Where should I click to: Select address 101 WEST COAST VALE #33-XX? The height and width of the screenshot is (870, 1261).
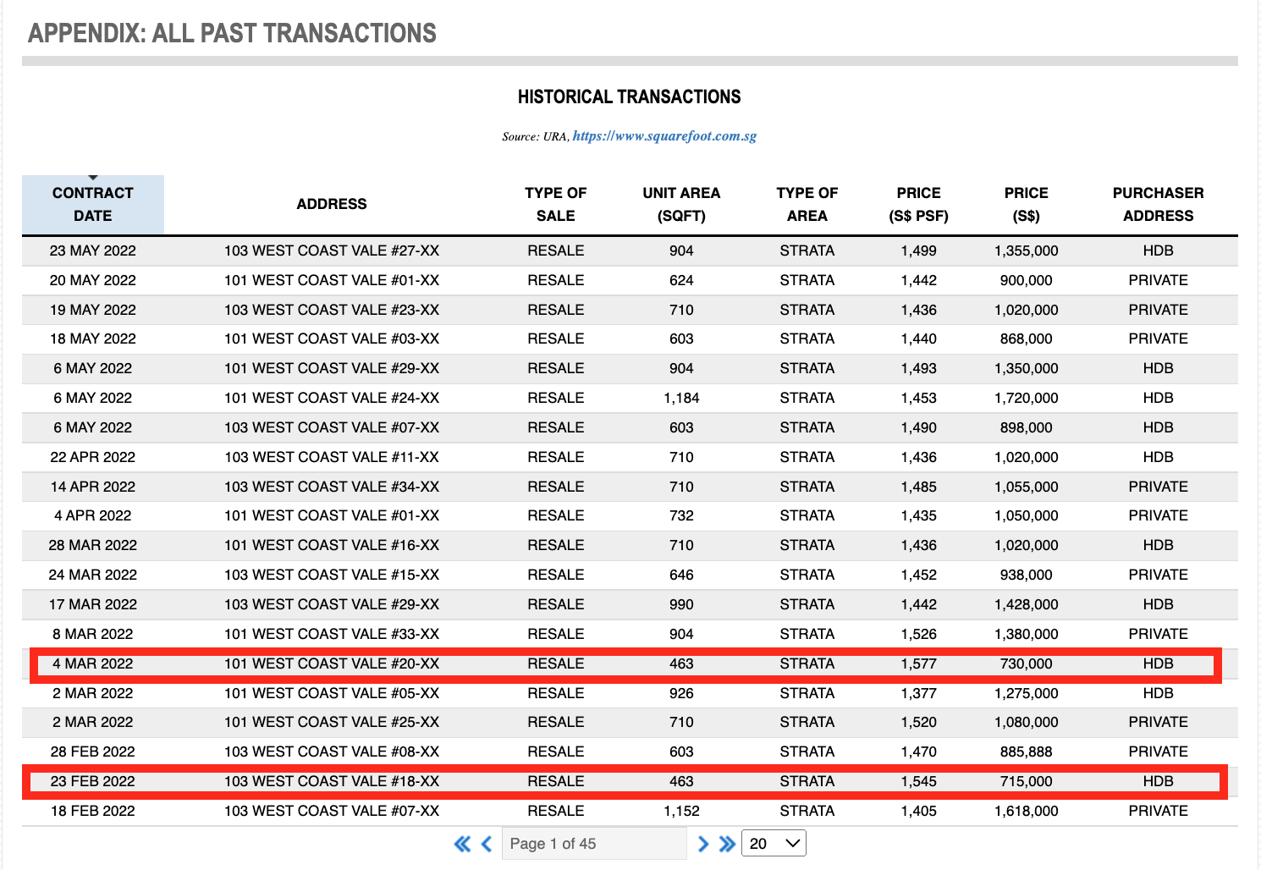coord(332,634)
